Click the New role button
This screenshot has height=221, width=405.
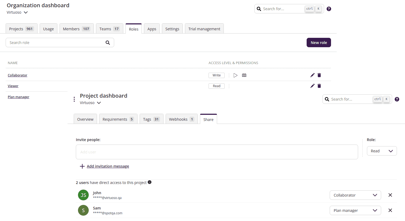[x=319, y=43]
